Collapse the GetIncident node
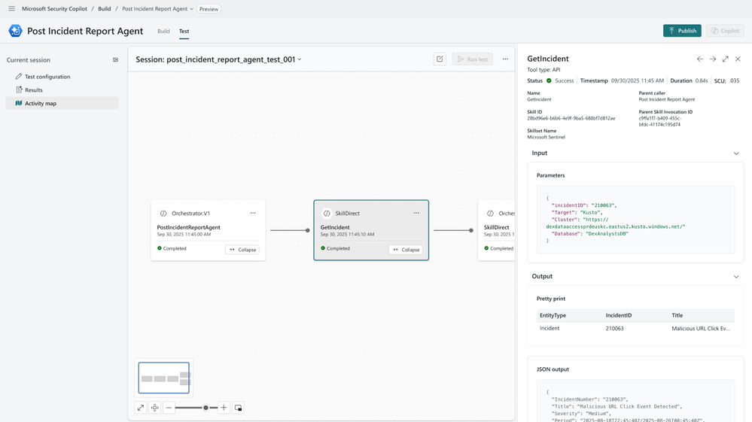752x422 pixels. click(406, 249)
